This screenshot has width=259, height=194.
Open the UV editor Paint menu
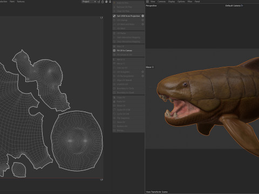click(12, 2)
